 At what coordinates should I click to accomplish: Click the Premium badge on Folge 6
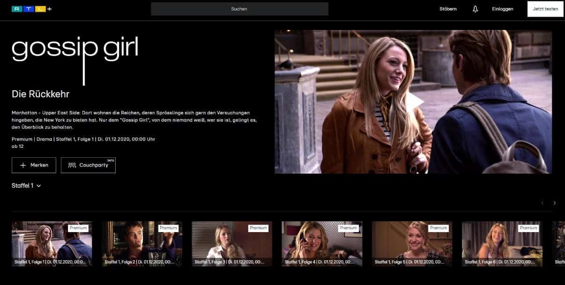tap(528, 228)
